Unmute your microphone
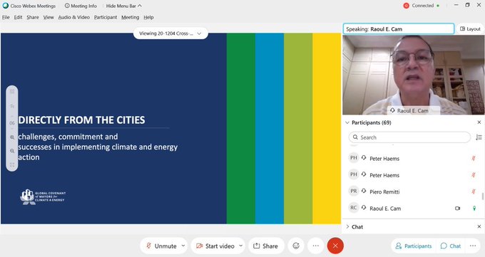 [x=161, y=246]
